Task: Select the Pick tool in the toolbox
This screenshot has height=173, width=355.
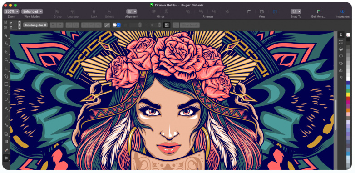Action: [x=6, y=36]
